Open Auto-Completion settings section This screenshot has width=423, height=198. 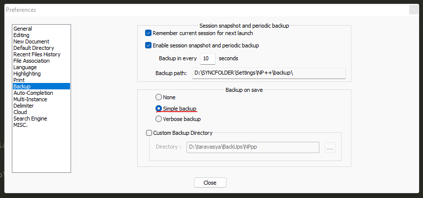pos(33,93)
